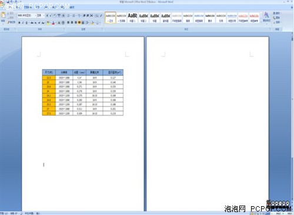Sort text with the Sort icon
This screenshot has width=294, height=215.
click(97, 15)
